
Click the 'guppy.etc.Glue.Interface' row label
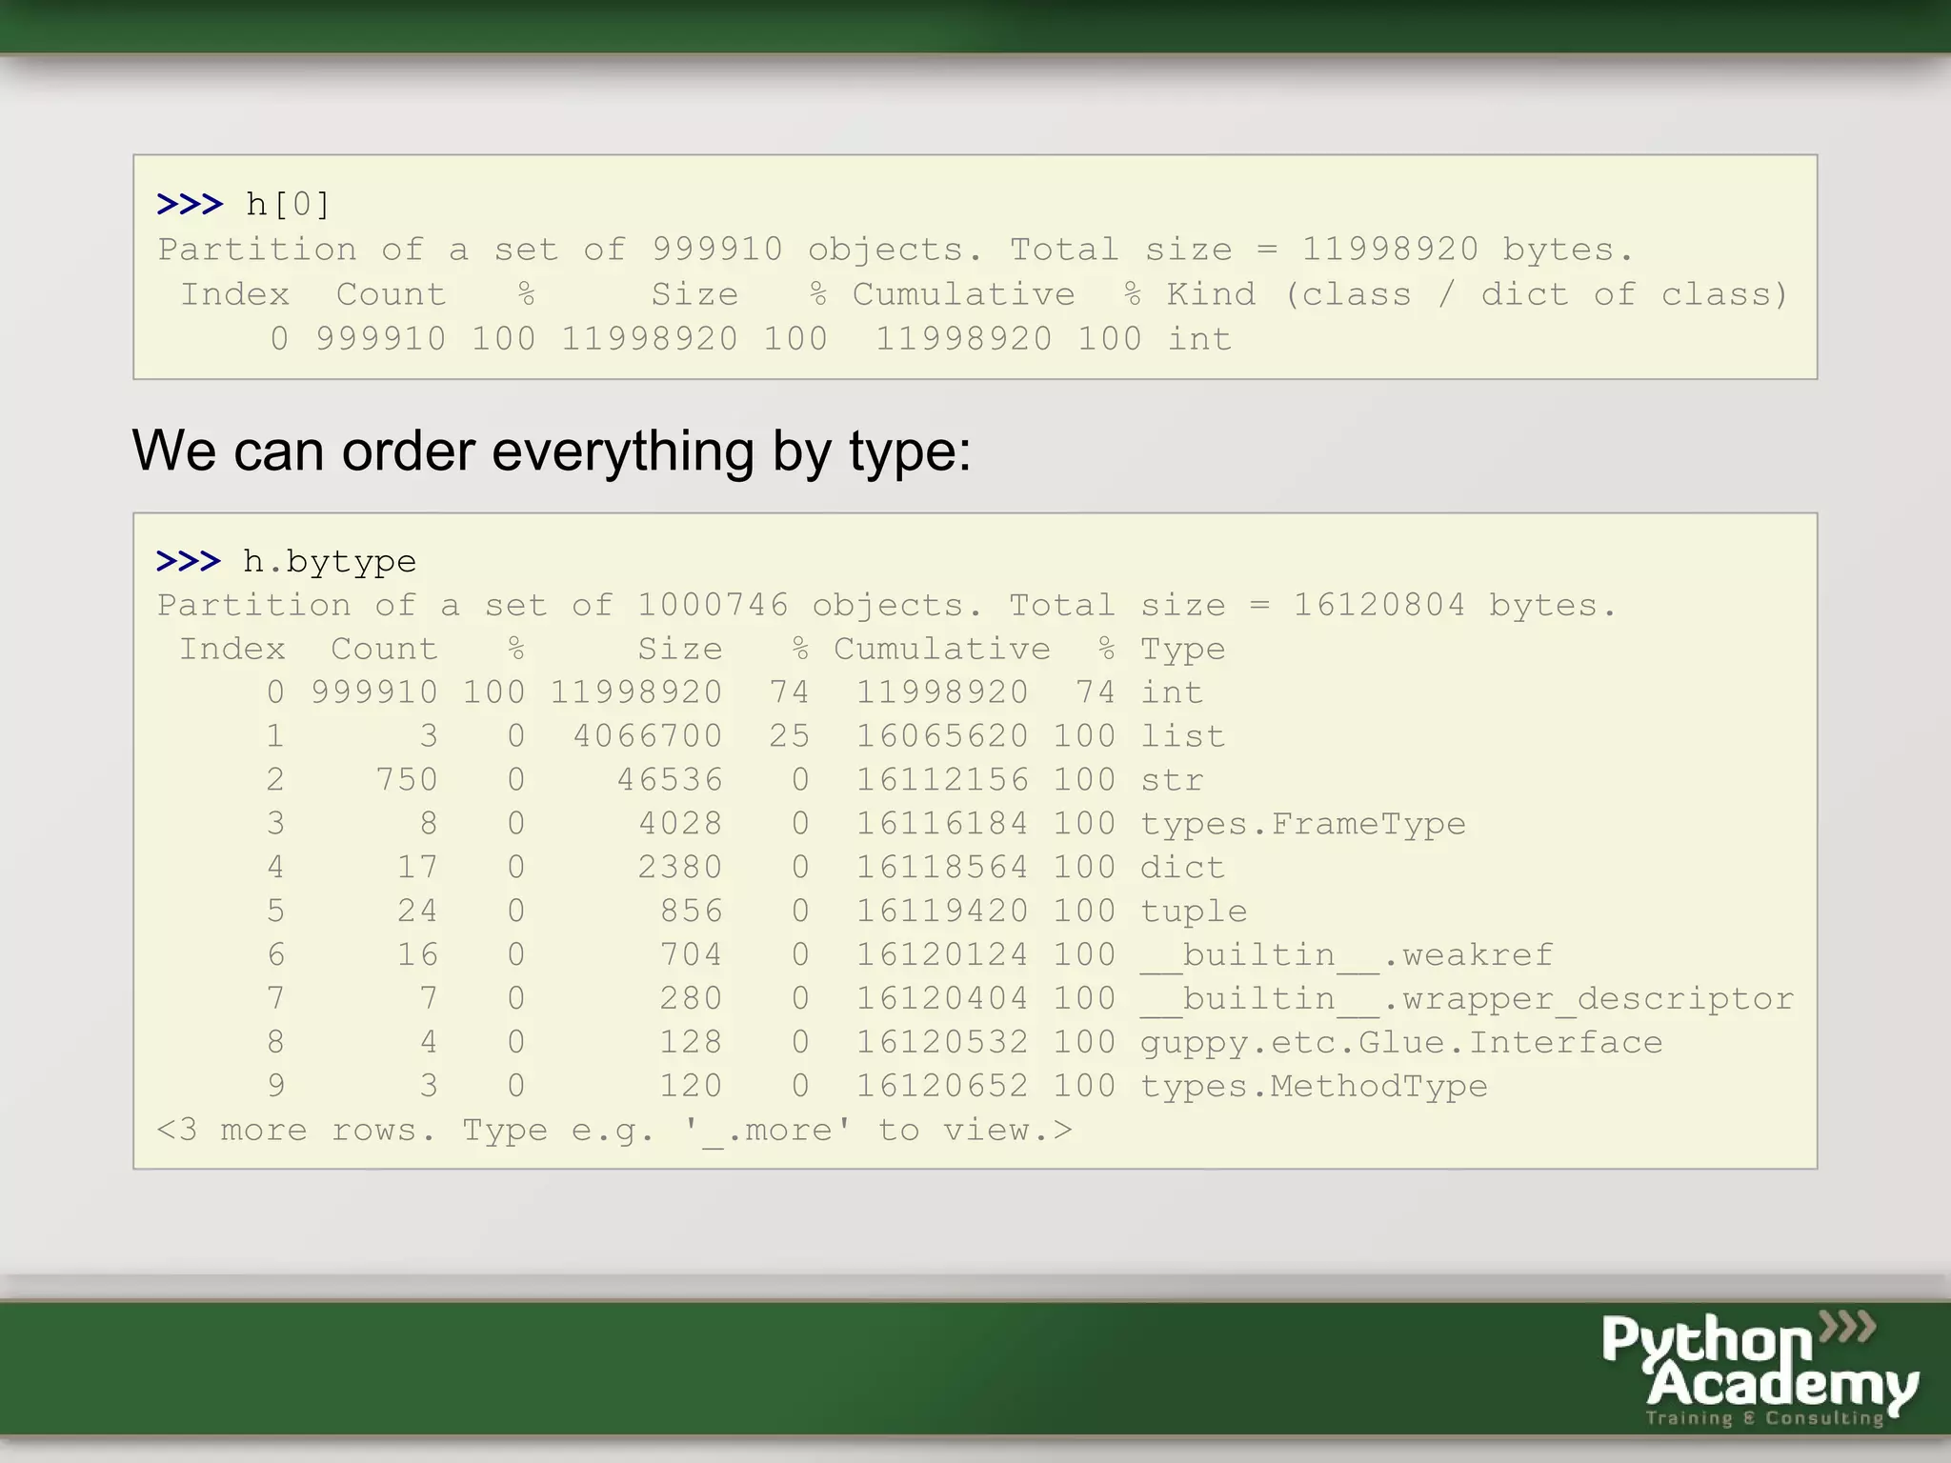click(x=1401, y=1043)
